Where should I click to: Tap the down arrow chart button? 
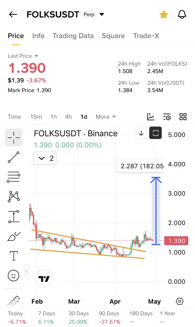tap(141, 133)
